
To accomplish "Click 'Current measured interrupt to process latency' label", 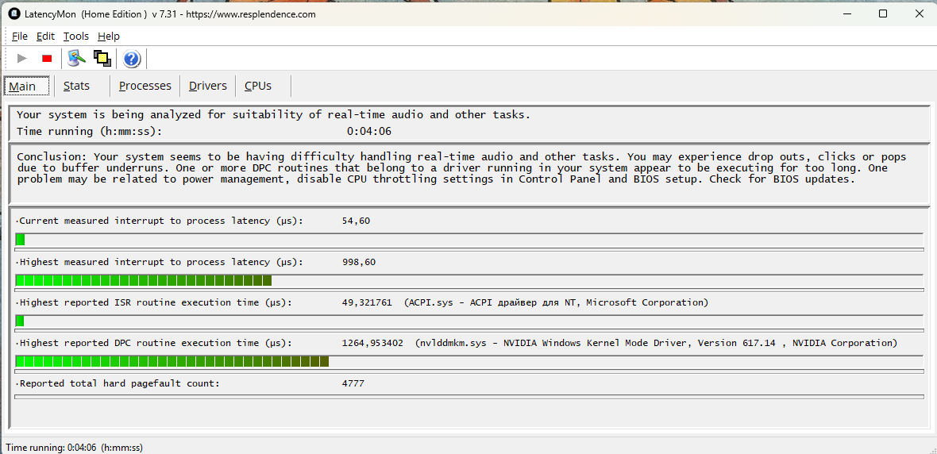I will click(x=160, y=221).
